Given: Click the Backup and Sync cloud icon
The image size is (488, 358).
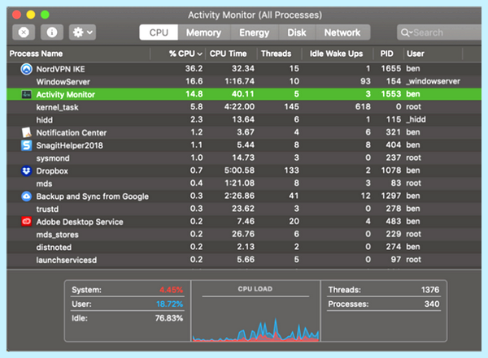Looking at the screenshot, I should [27, 196].
